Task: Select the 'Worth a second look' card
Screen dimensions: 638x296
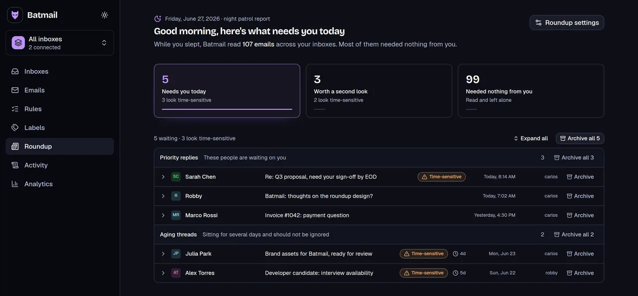Action: [x=379, y=91]
